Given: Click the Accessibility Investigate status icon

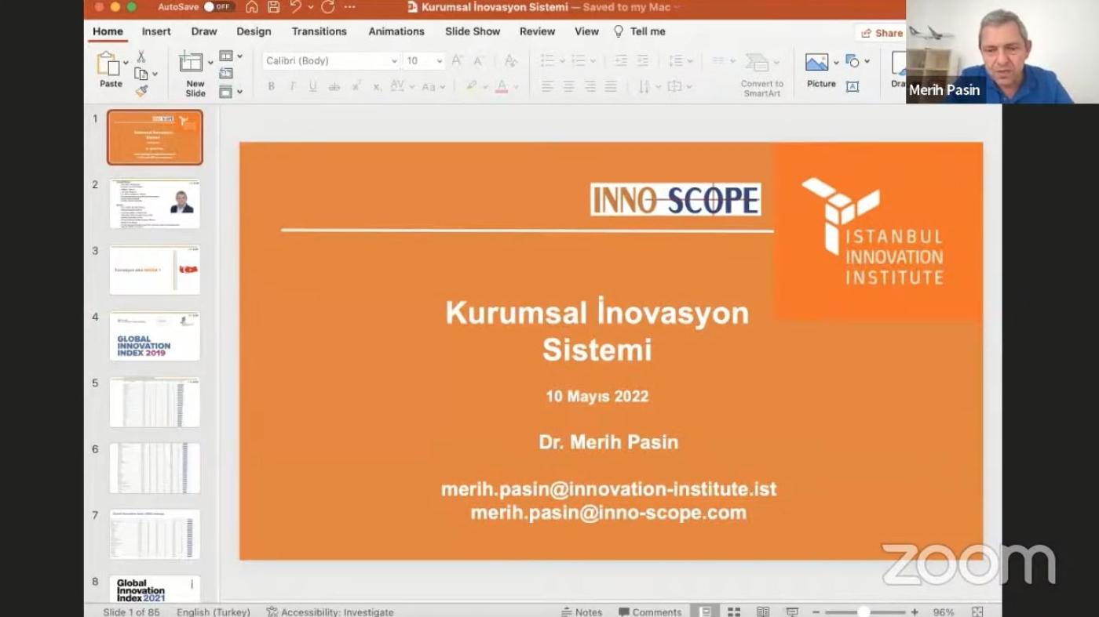Looking at the screenshot, I should click(272, 612).
